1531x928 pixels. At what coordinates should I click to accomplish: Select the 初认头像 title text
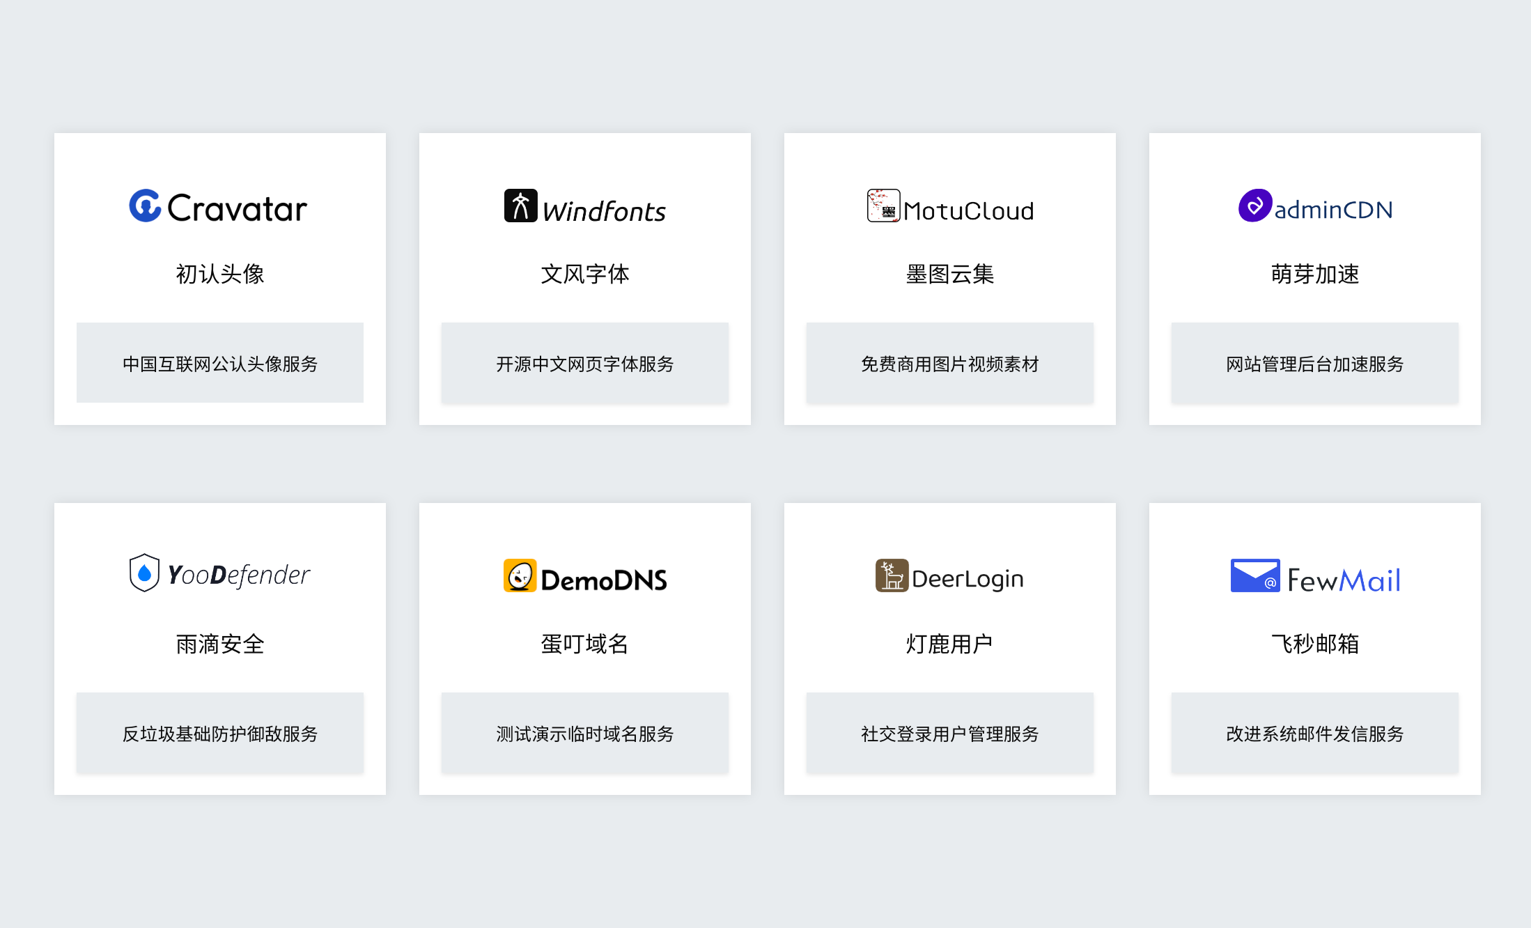pos(220,274)
